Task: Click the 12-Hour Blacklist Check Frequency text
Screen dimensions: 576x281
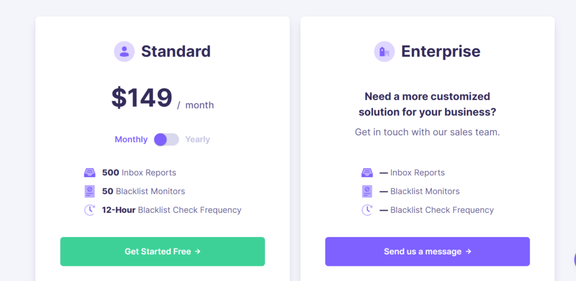Action: click(x=172, y=210)
